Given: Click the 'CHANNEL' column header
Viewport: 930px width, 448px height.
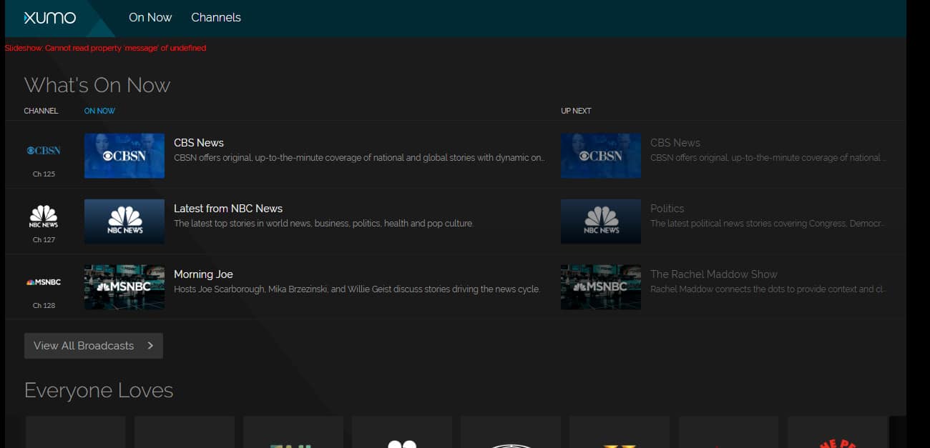Looking at the screenshot, I should 41,111.
